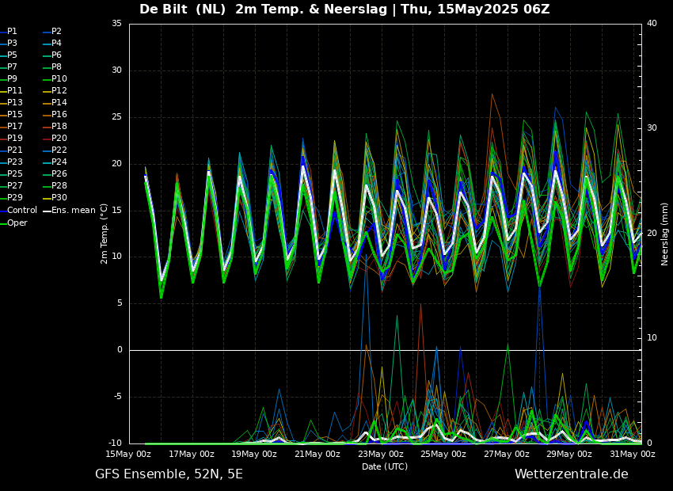Image resolution: width=673 pixels, height=491 pixels.
Task: Click the P18 legend entry
Action: (x=59, y=127)
